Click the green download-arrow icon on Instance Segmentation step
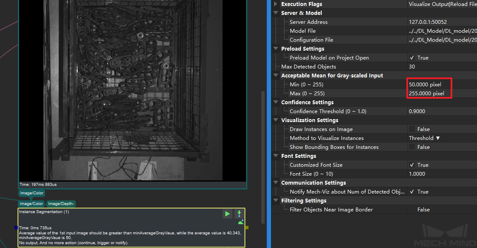Screen dimensions: 477x248 coord(239,214)
